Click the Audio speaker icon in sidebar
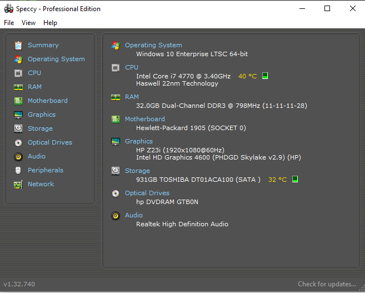 click(18, 157)
